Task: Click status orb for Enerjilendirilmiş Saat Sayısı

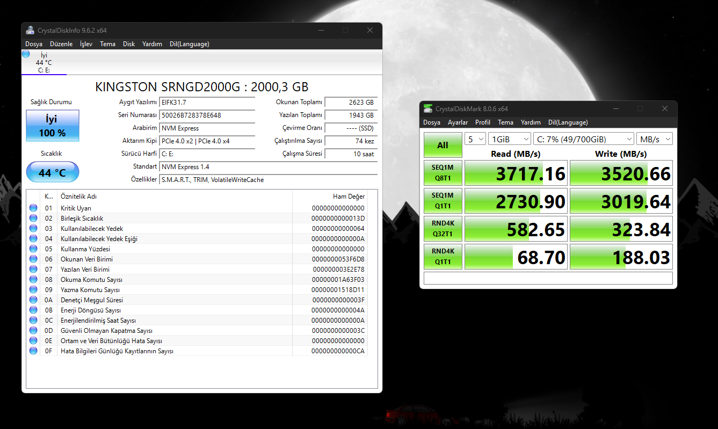Action: [33, 320]
